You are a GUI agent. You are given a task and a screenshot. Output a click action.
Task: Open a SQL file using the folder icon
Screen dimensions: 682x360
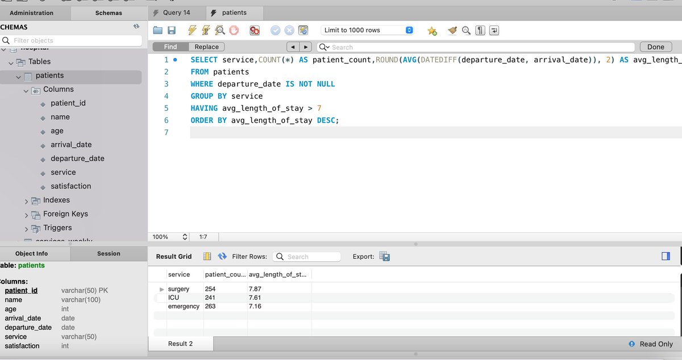point(157,30)
